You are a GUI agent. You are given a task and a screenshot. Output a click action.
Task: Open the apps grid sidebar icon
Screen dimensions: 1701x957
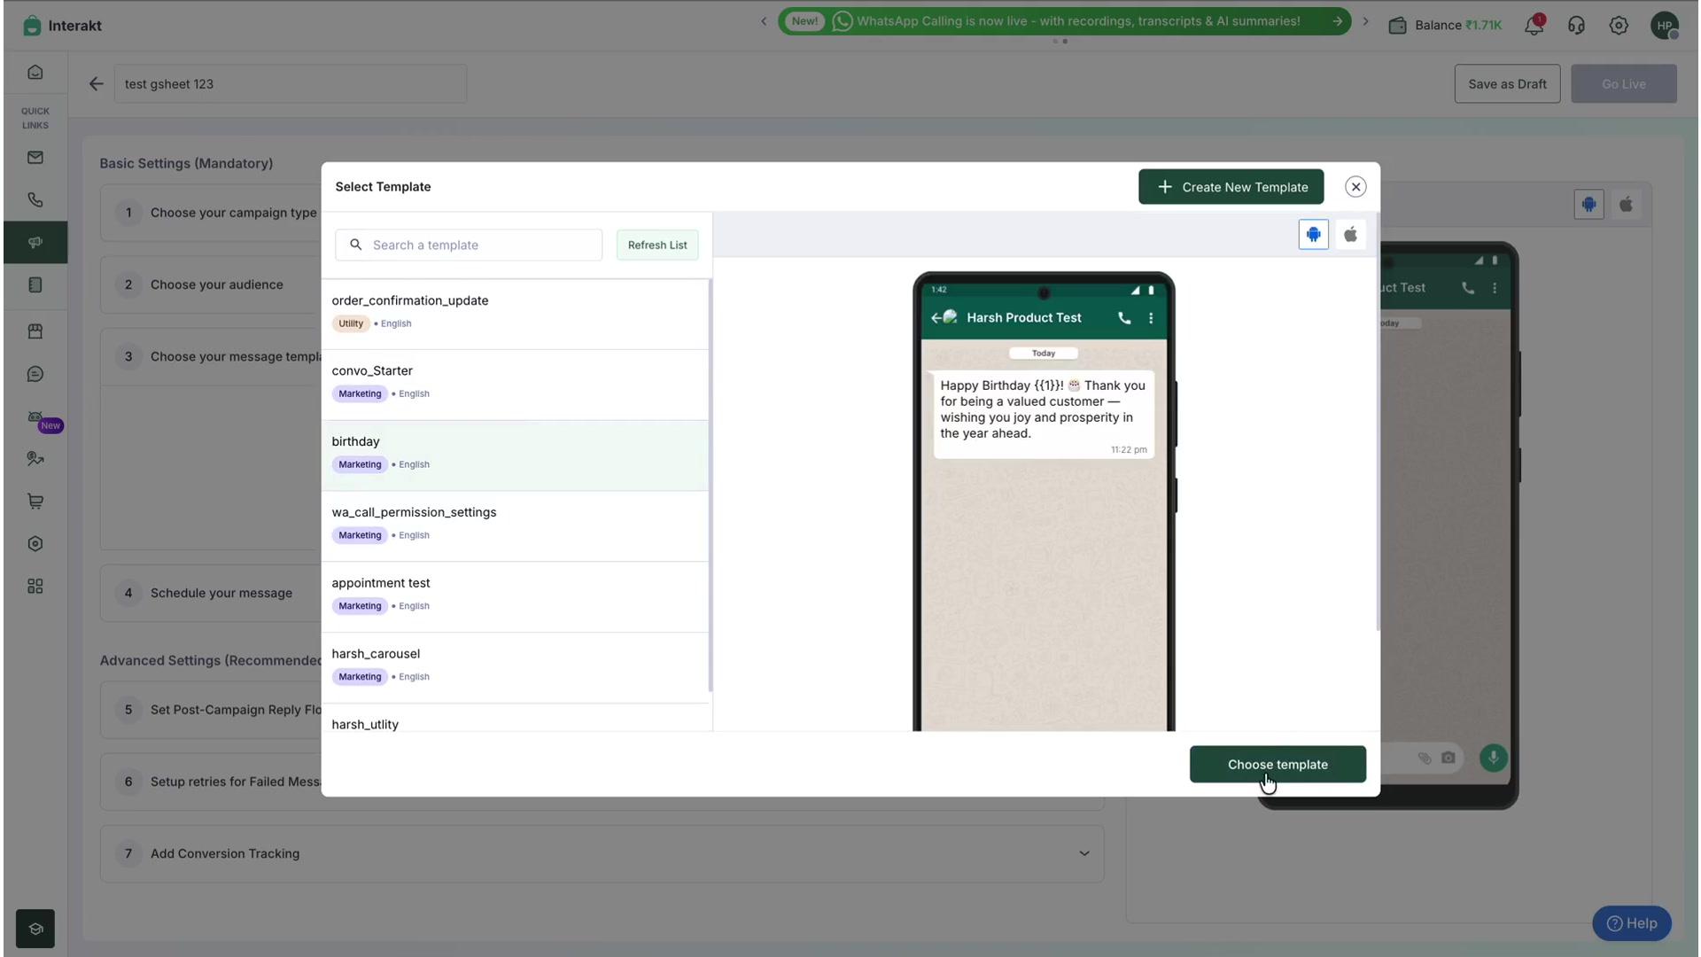pos(35,587)
